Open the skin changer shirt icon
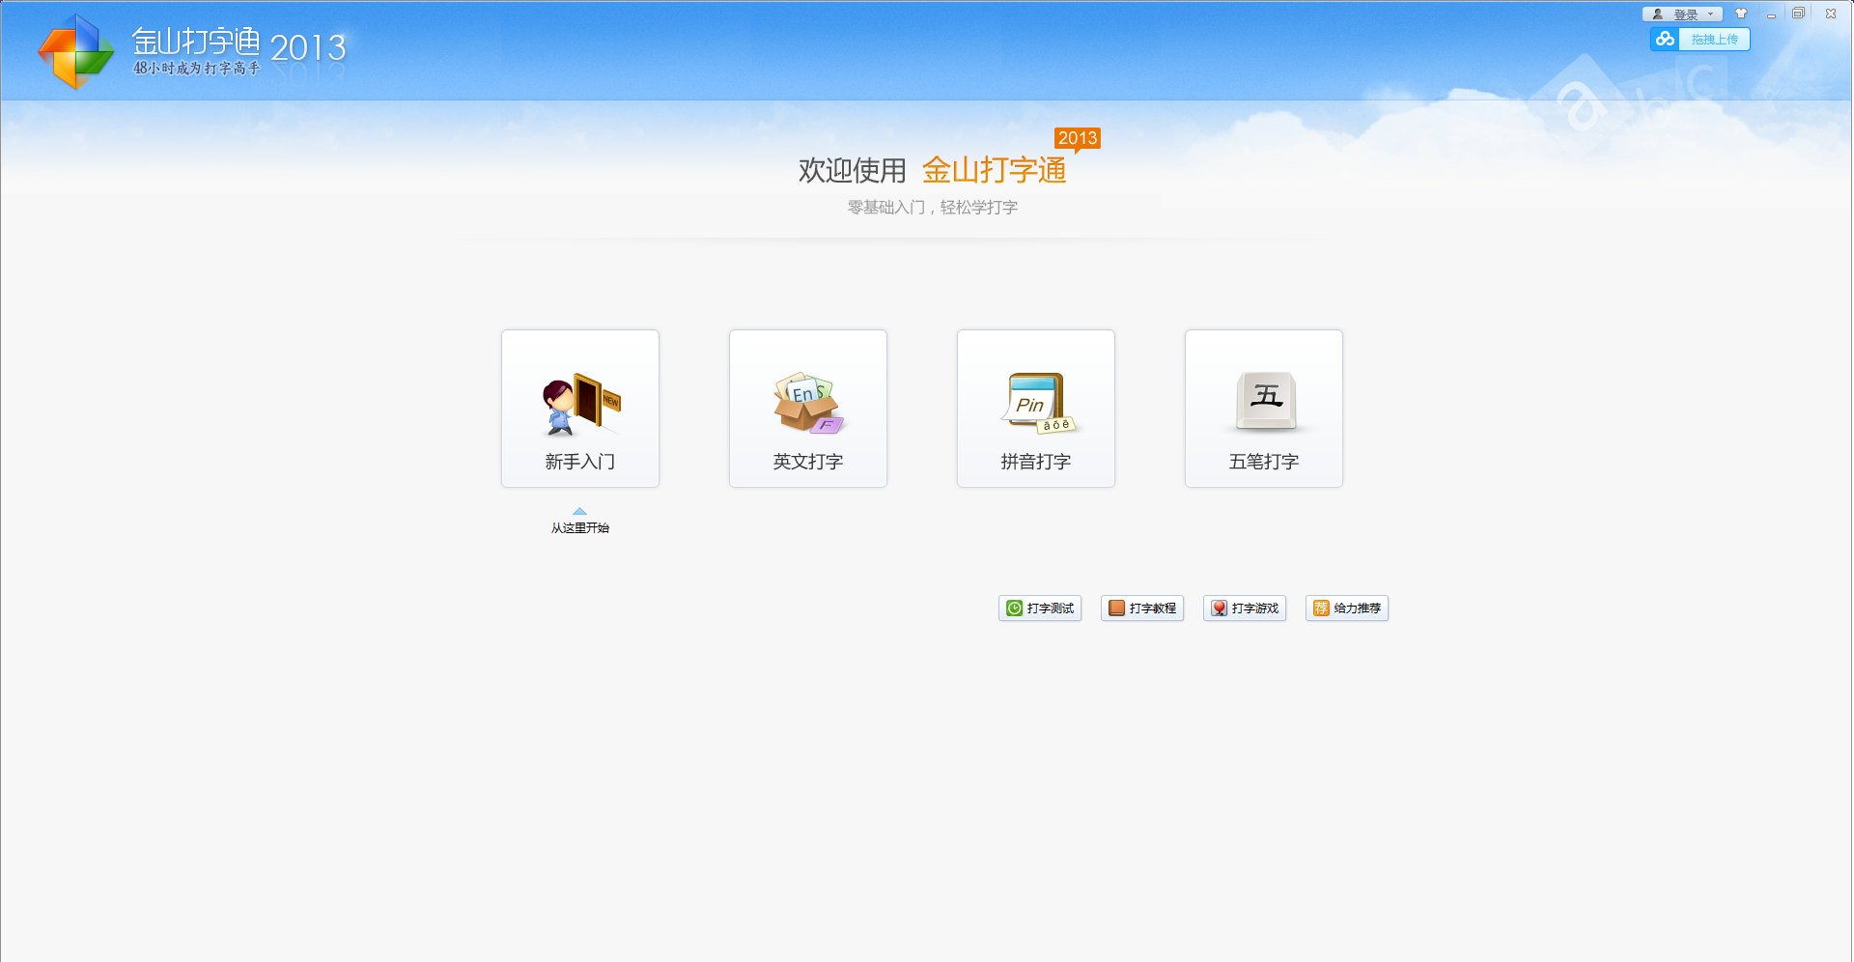The height and width of the screenshot is (962, 1854). click(1741, 14)
